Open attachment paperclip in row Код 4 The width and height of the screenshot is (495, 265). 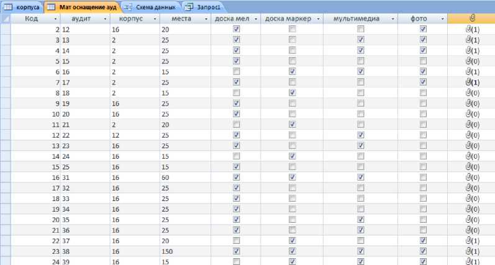coord(473,51)
